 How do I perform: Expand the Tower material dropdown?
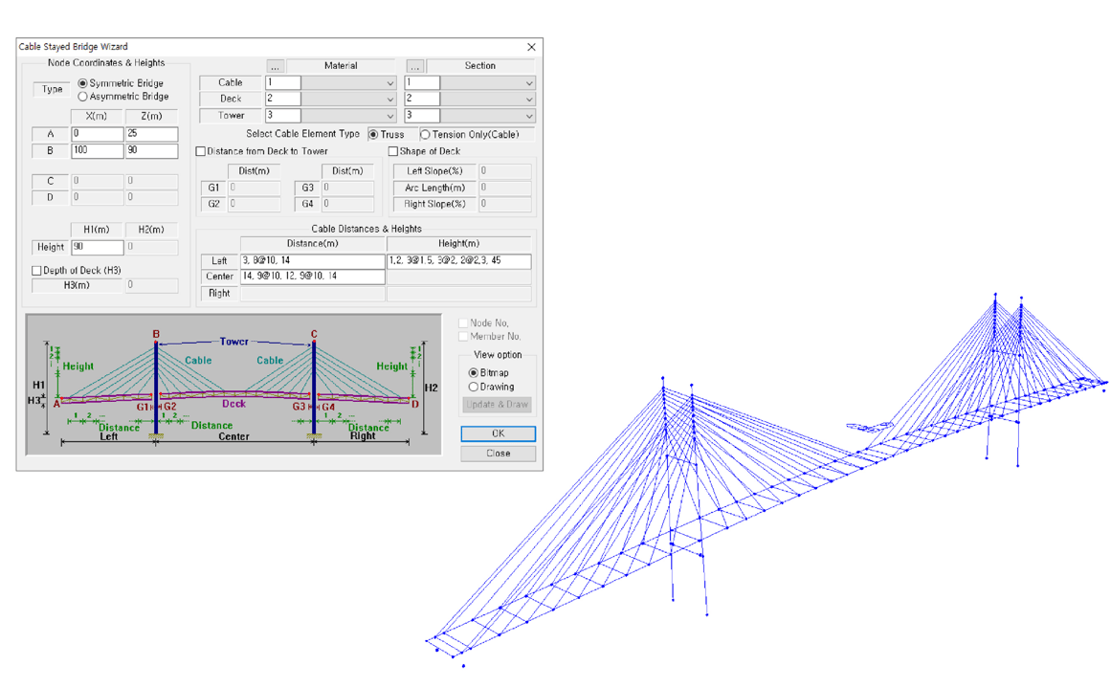[389, 116]
